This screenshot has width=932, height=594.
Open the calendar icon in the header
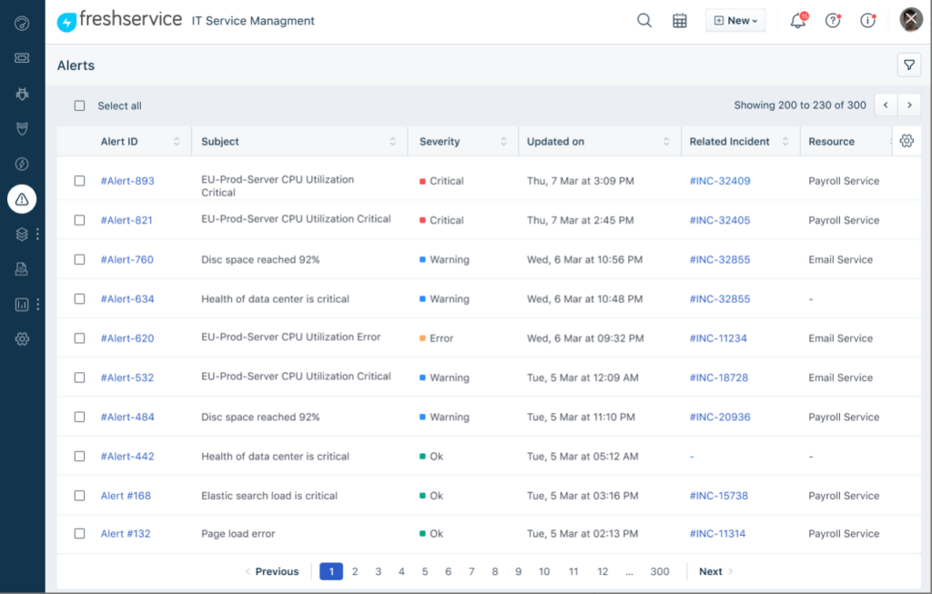(679, 19)
